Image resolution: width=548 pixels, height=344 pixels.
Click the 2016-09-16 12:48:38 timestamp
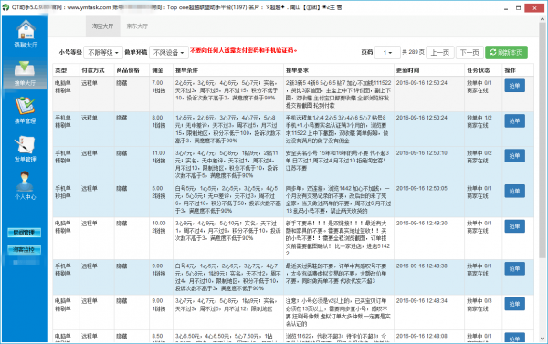click(421, 266)
